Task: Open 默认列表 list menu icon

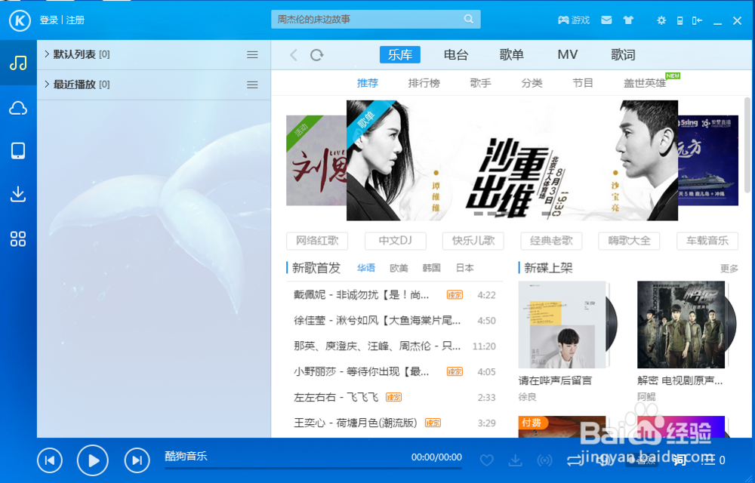Action: pyautogui.click(x=252, y=55)
